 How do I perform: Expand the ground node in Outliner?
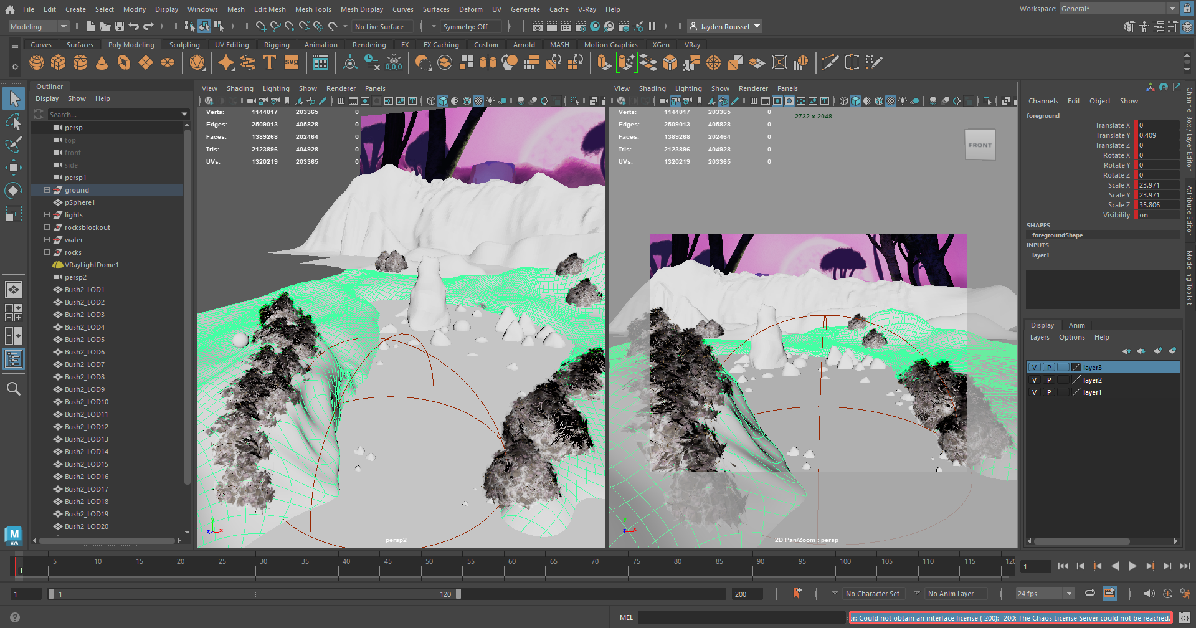tap(47, 190)
